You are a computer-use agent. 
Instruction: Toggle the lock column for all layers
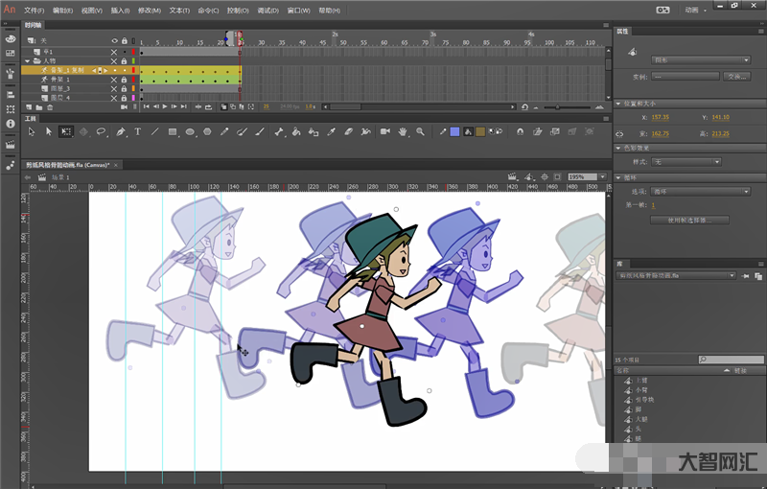point(124,40)
